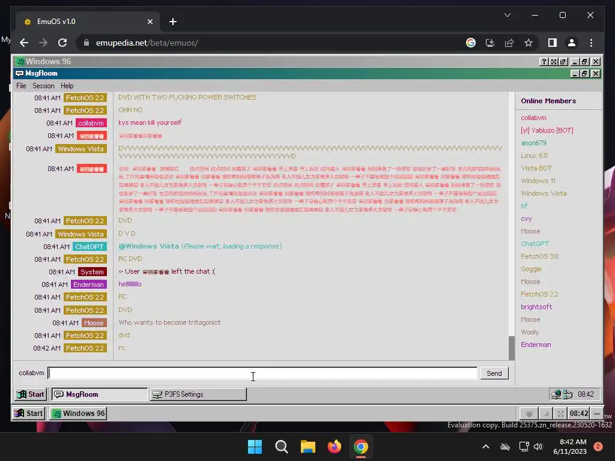Show hidden tray icons chevron on the Windows 11 taskbar
This screenshot has height=461, width=615.
[485, 447]
